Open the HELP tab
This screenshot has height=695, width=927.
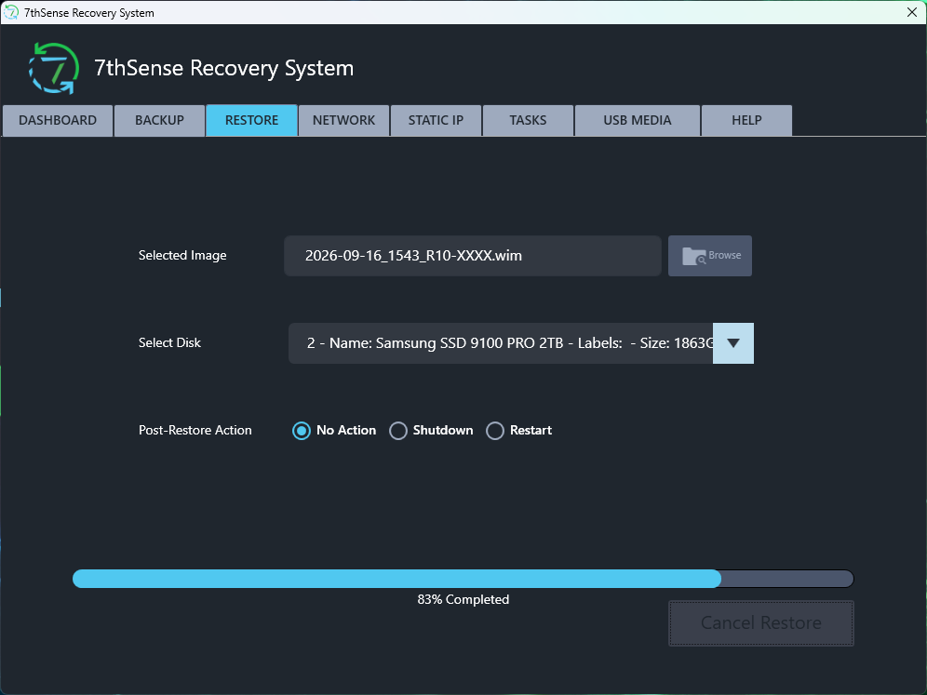tap(746, 121)
